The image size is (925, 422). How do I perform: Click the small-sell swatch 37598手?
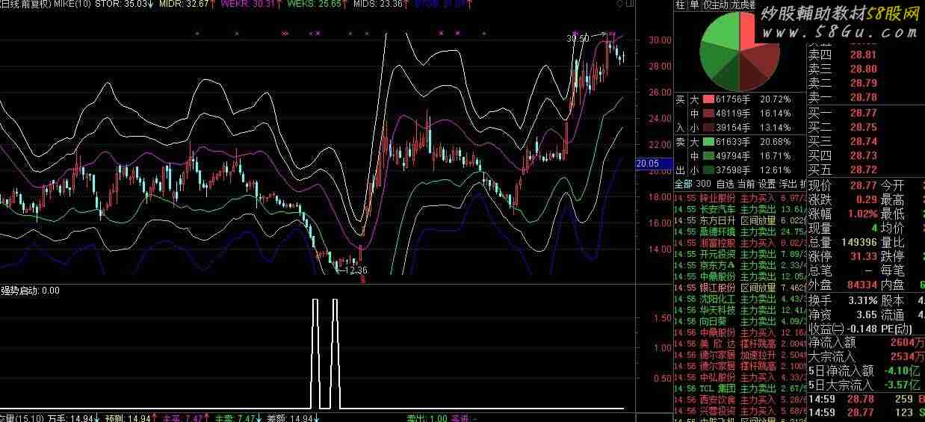[708, 170]
